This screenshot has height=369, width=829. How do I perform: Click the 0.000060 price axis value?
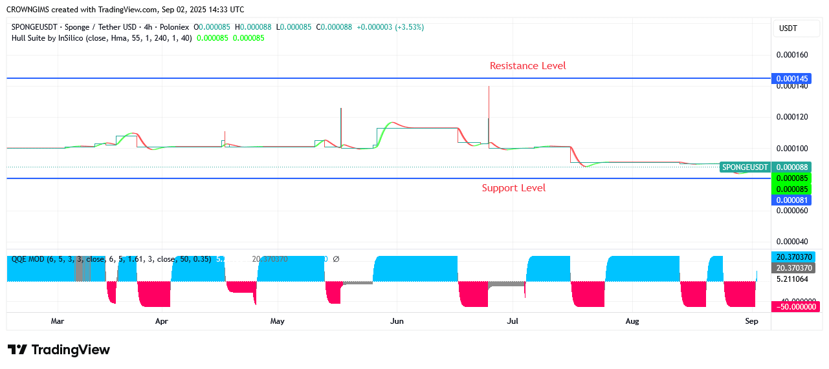792,211
